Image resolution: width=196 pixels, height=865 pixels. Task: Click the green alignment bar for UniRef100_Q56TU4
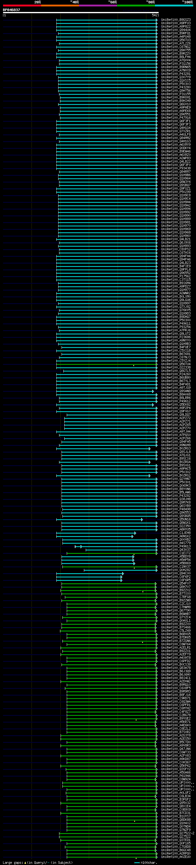pos(107,364)
